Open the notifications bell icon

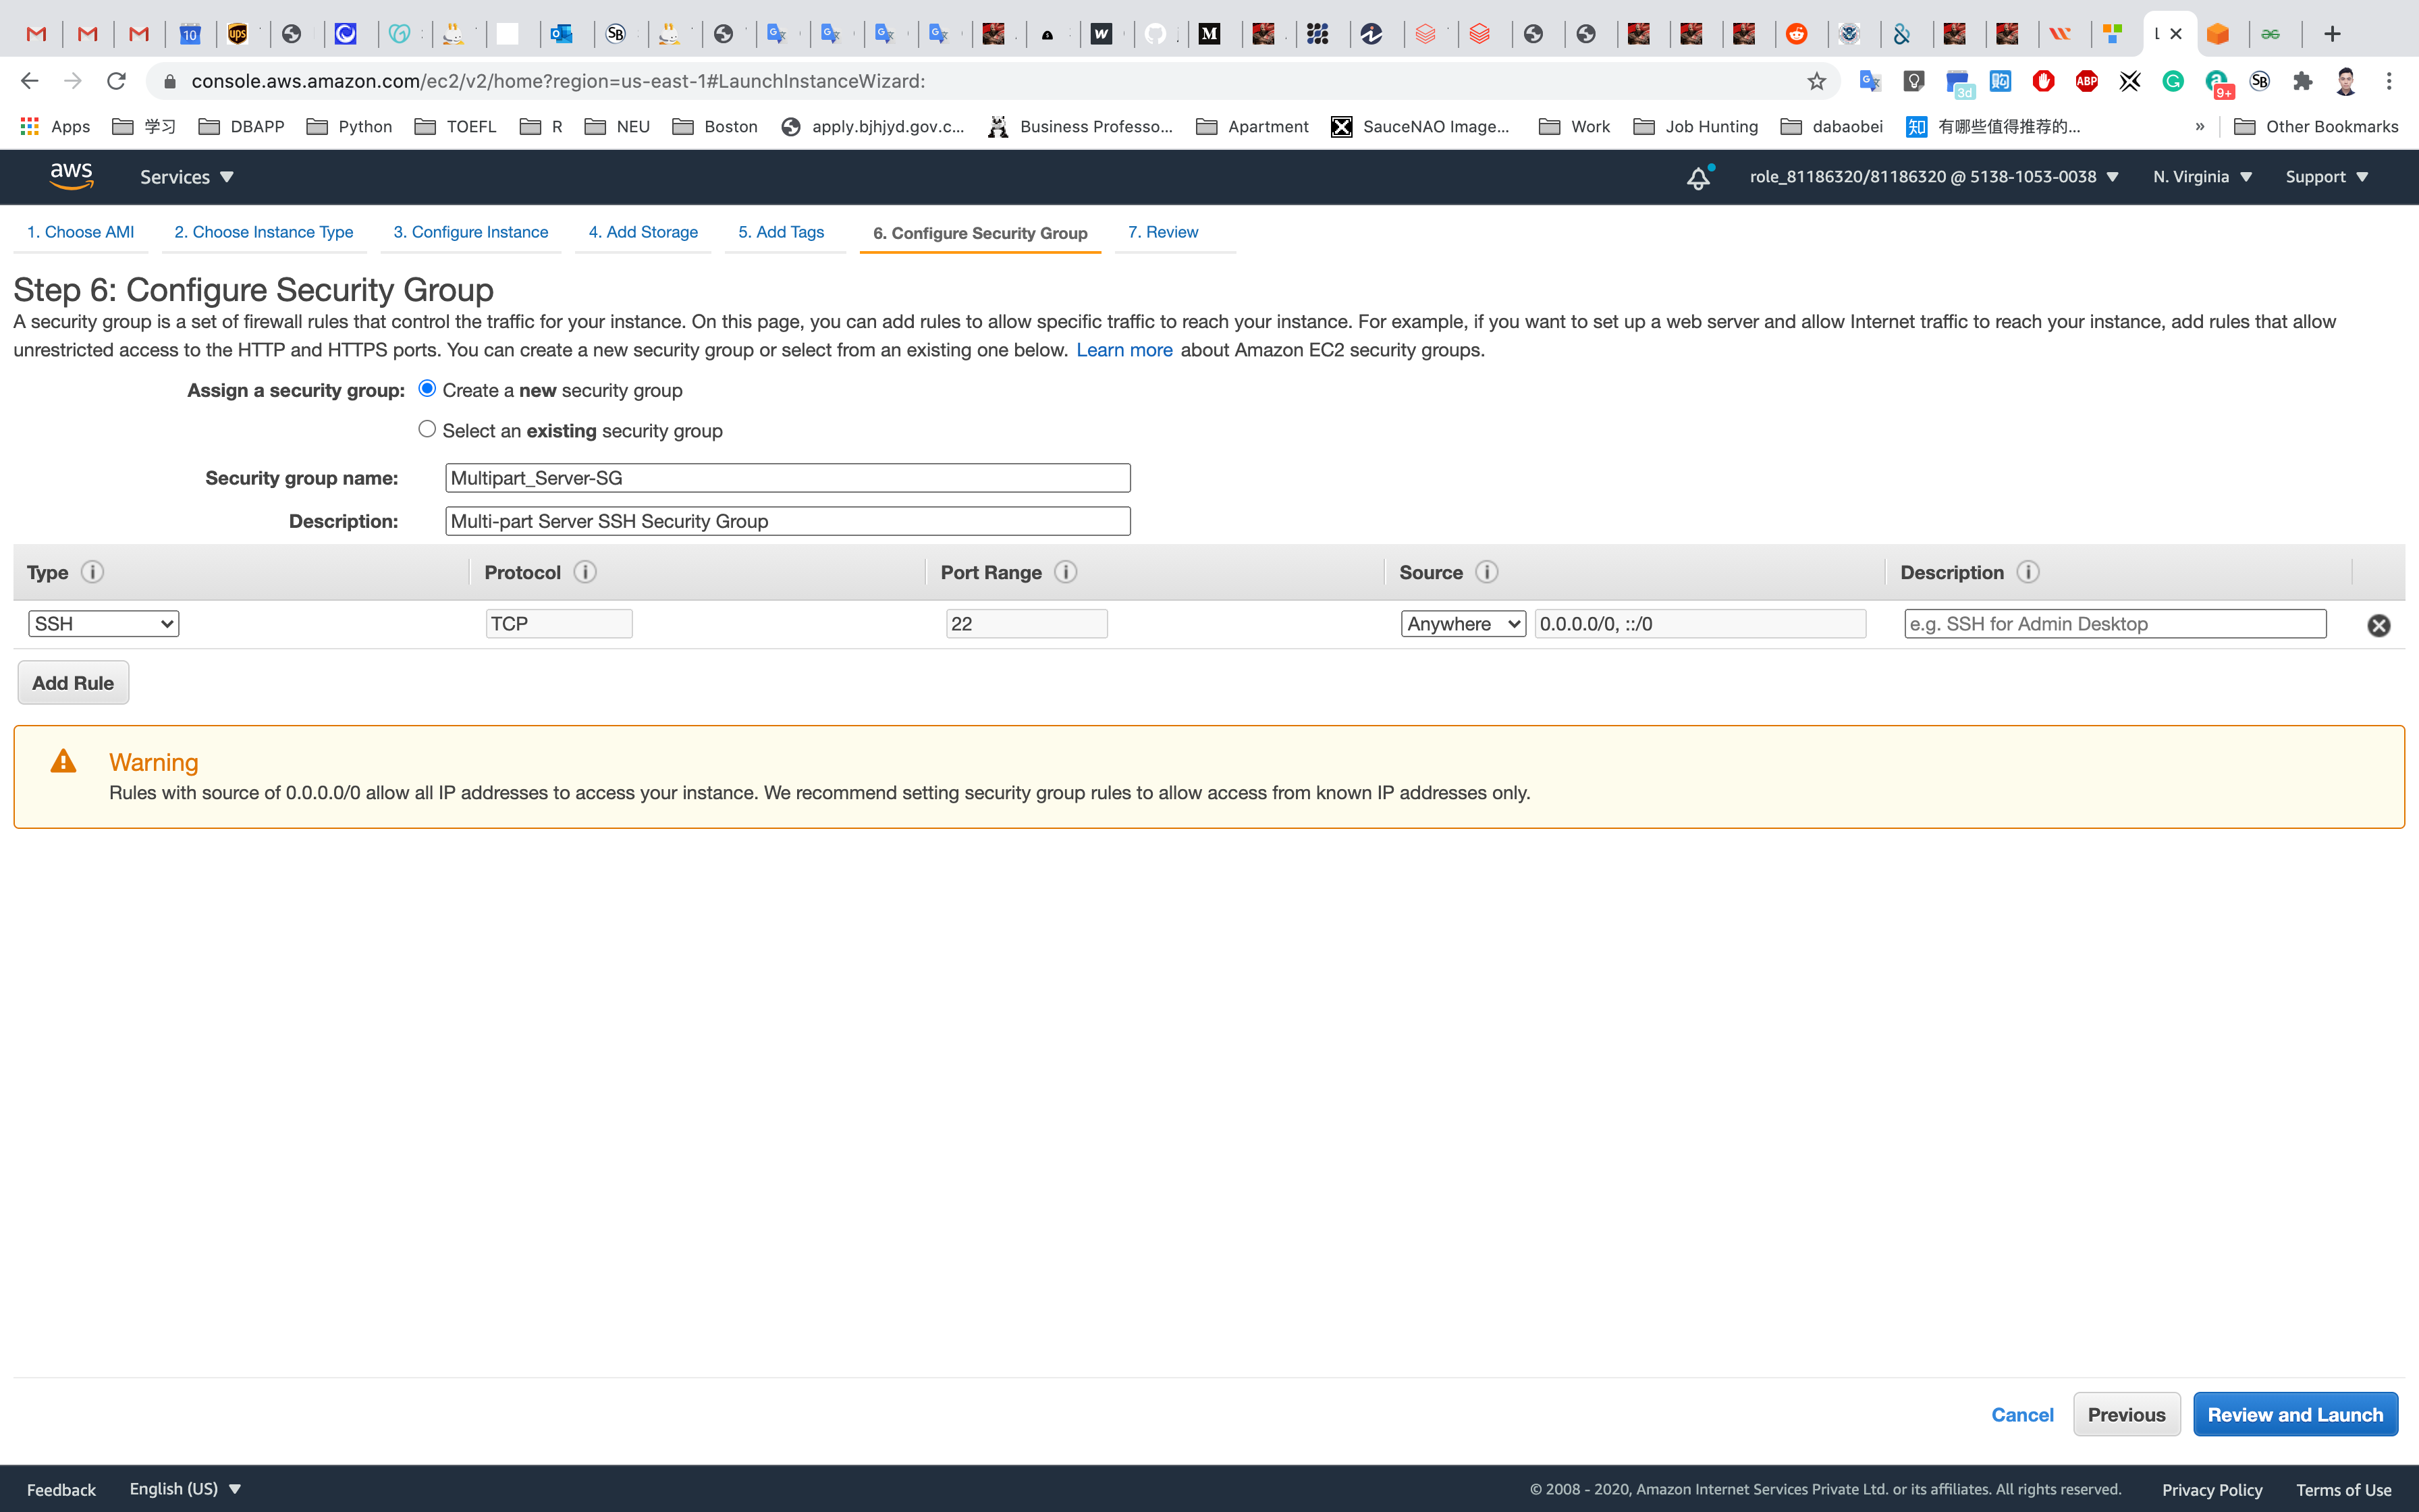pos(1698,178)
